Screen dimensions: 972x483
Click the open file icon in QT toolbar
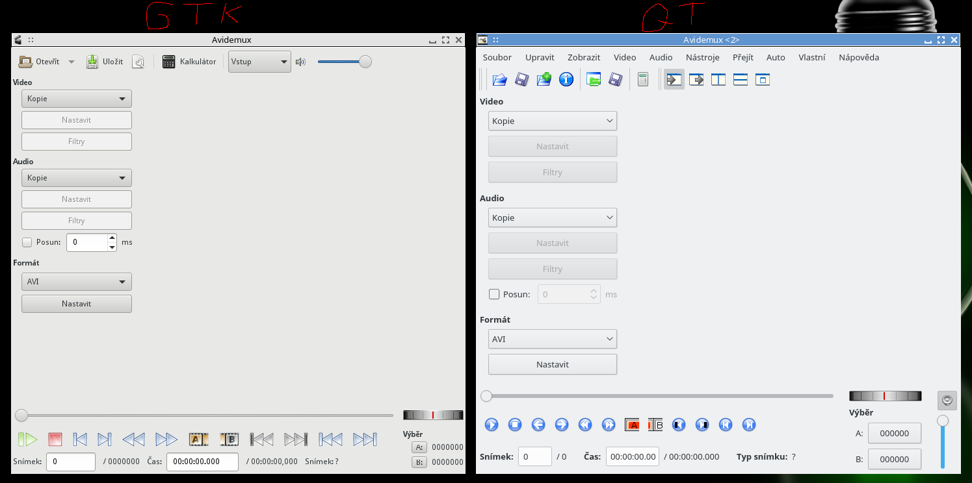[x=499, y=80]
